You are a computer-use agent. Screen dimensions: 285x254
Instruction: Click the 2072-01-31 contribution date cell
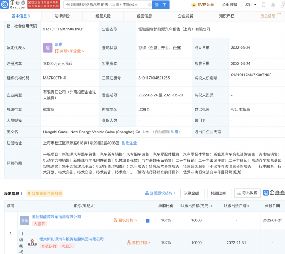coord(236,243)
